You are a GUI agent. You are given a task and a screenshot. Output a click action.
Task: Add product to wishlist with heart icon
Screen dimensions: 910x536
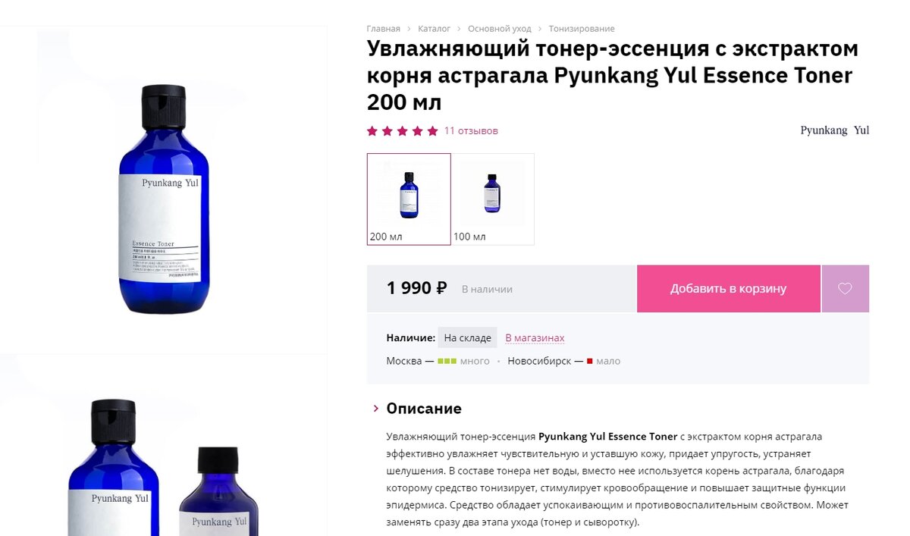(x=845, y=289)
